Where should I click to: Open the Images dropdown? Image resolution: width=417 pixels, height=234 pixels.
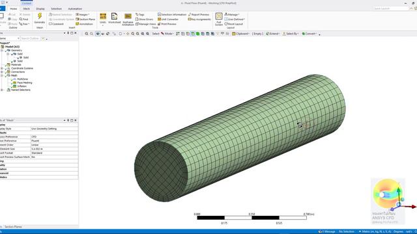(83, 14)
